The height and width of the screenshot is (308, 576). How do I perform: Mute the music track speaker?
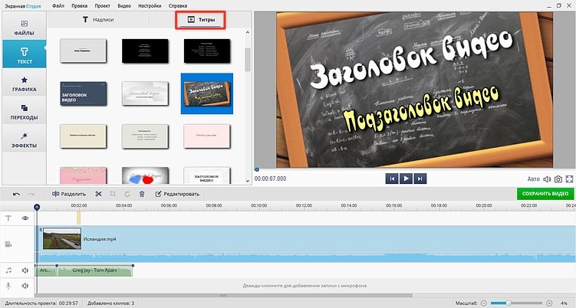(x=25, y=270)
